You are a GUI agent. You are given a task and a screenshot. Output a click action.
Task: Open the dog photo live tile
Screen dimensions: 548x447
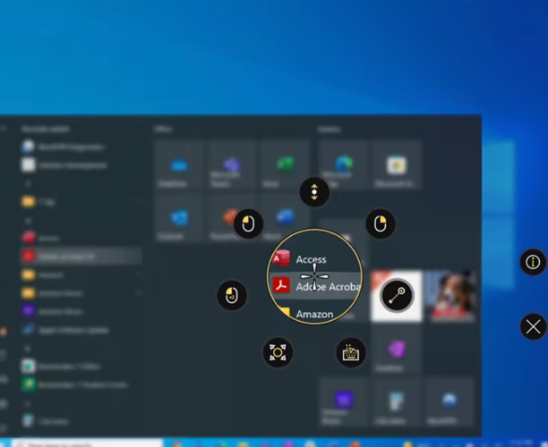[450, 295]
